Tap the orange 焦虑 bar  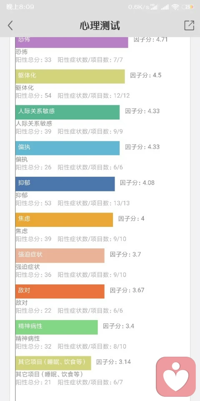(x=64, y=219)
